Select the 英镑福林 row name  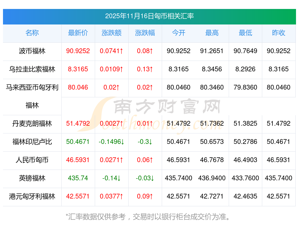pos(32,178)
